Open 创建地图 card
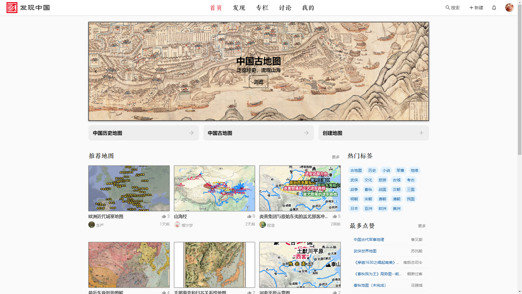The height and width of the screenshot is (294, 522). pos(374,133)
